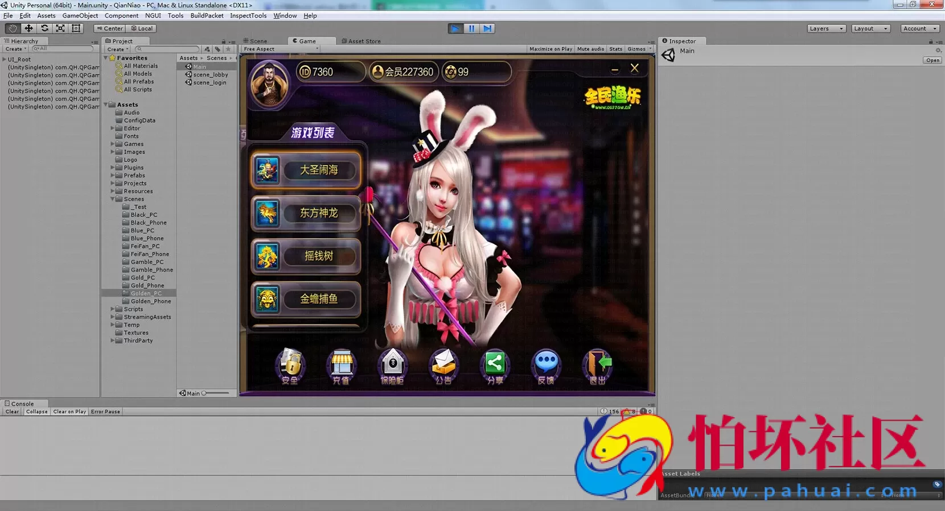Switch to the Asset Store tab
Screen dimensions: 945x511
point(364,41)
